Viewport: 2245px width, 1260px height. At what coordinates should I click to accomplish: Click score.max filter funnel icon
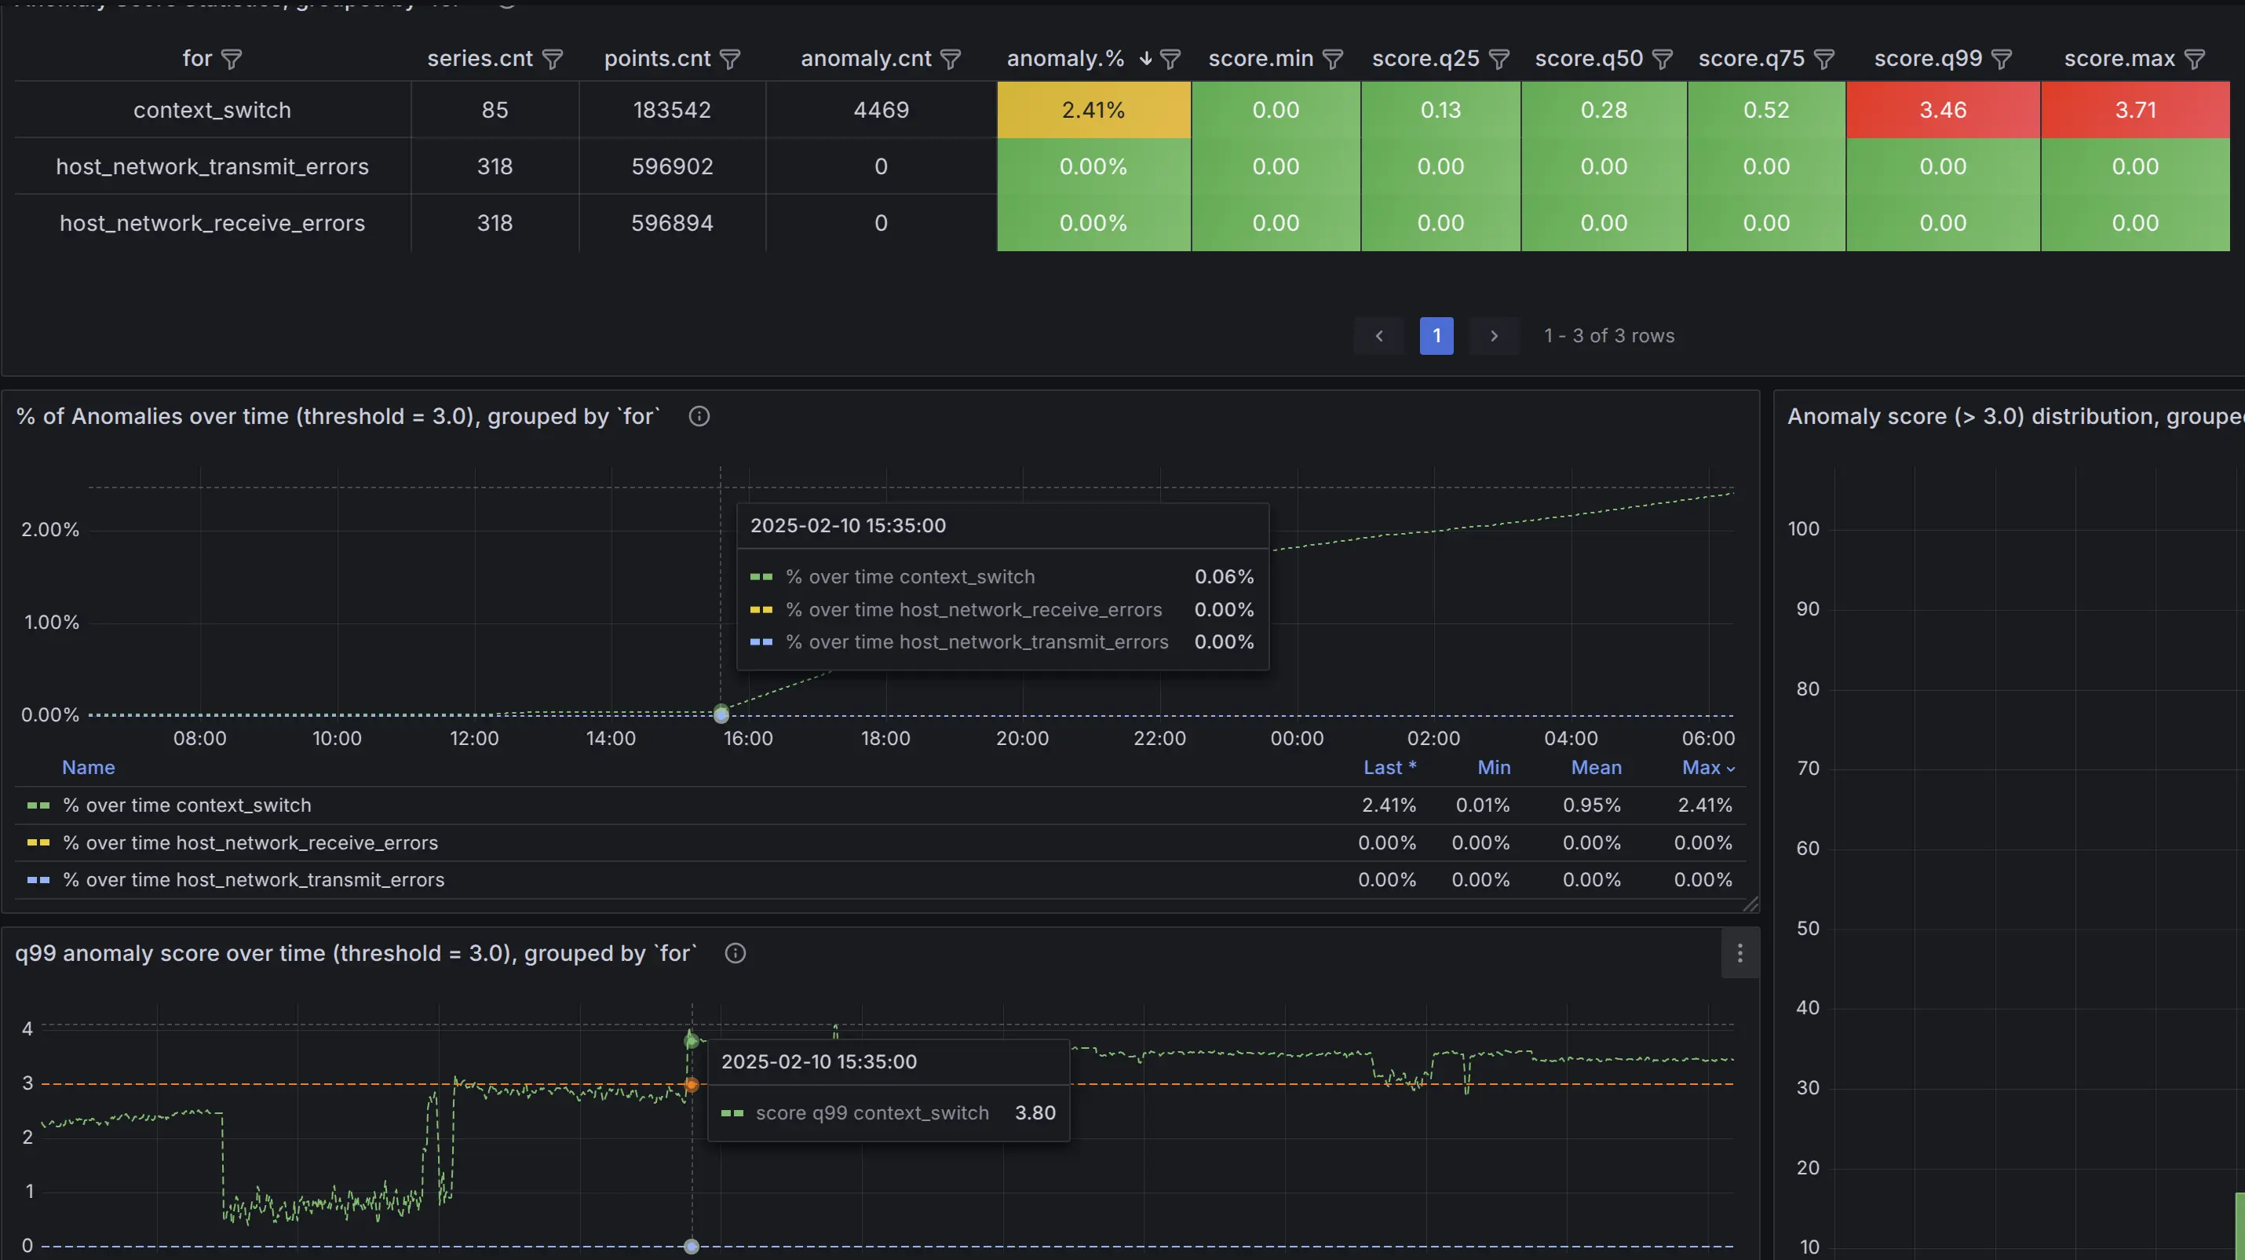[x=2195, y=59]
